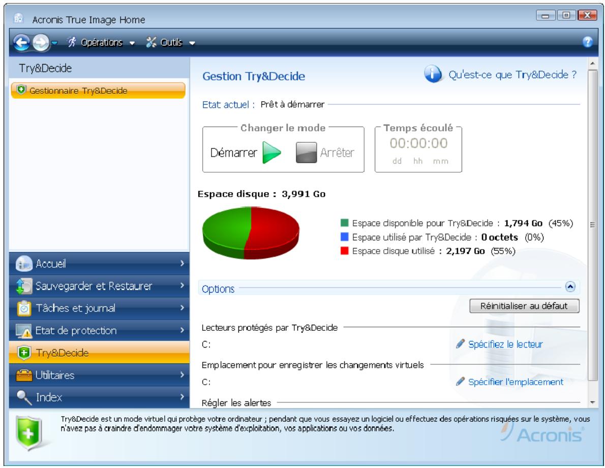Minimize the Acronis True Image window
This screenshot has height=468, width=605.
tap(546, 15)
